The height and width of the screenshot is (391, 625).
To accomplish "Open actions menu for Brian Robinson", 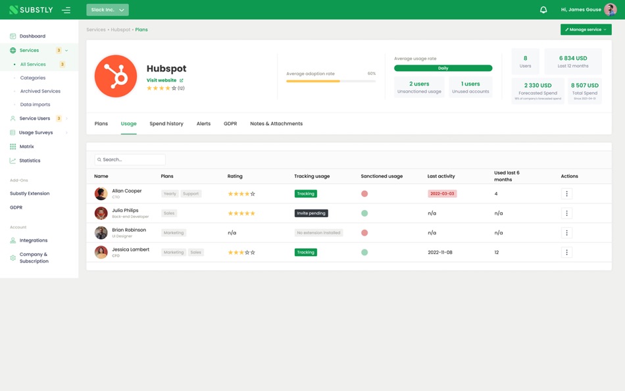I will (566, 232).
